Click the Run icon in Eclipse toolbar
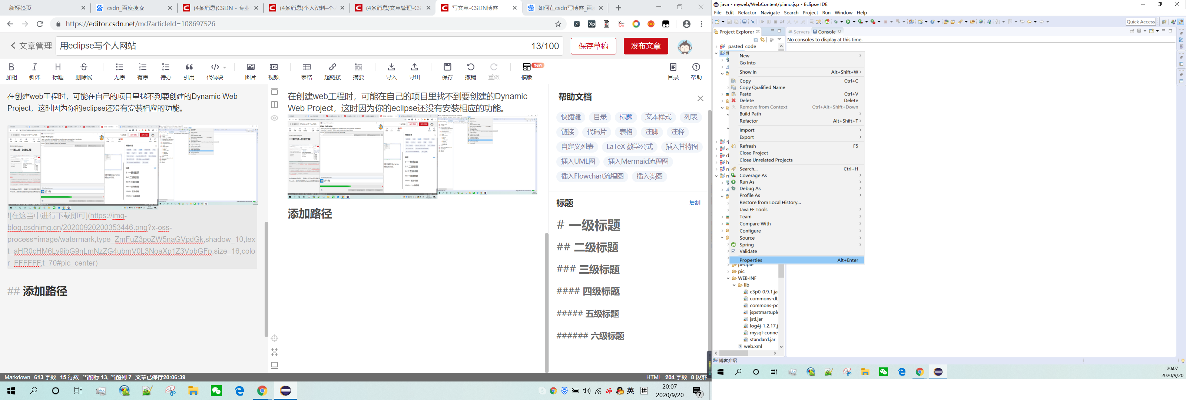This screenshot has height=400, width=1186. tap(848, 21)
